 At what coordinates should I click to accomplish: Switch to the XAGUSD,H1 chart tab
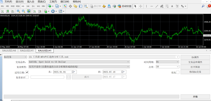27,50
